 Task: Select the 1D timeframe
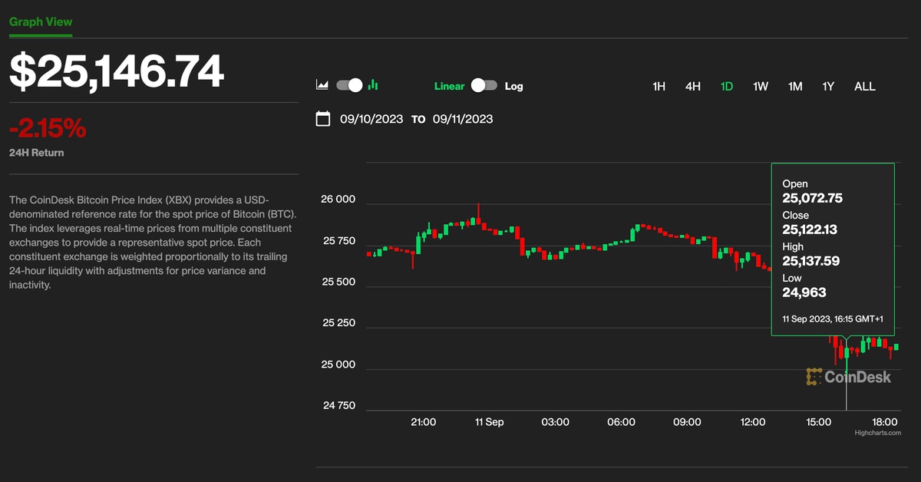point(726,87)
